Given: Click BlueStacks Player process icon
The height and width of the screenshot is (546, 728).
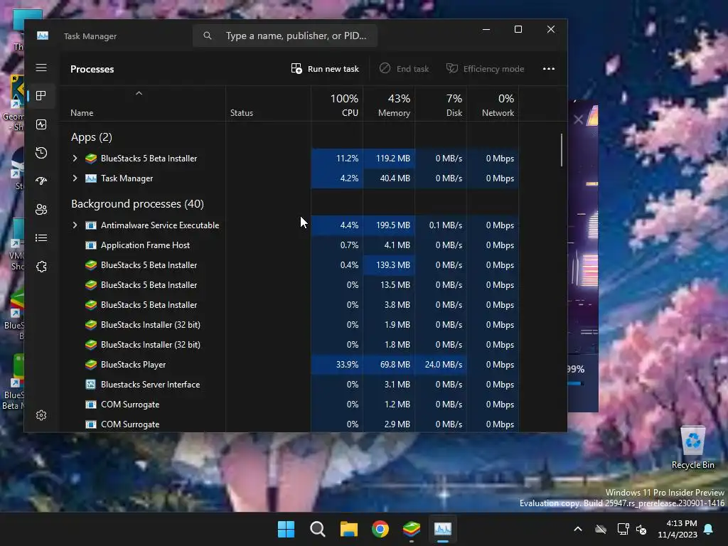Looking at the screenshot, I should click(x=91, y=365).
